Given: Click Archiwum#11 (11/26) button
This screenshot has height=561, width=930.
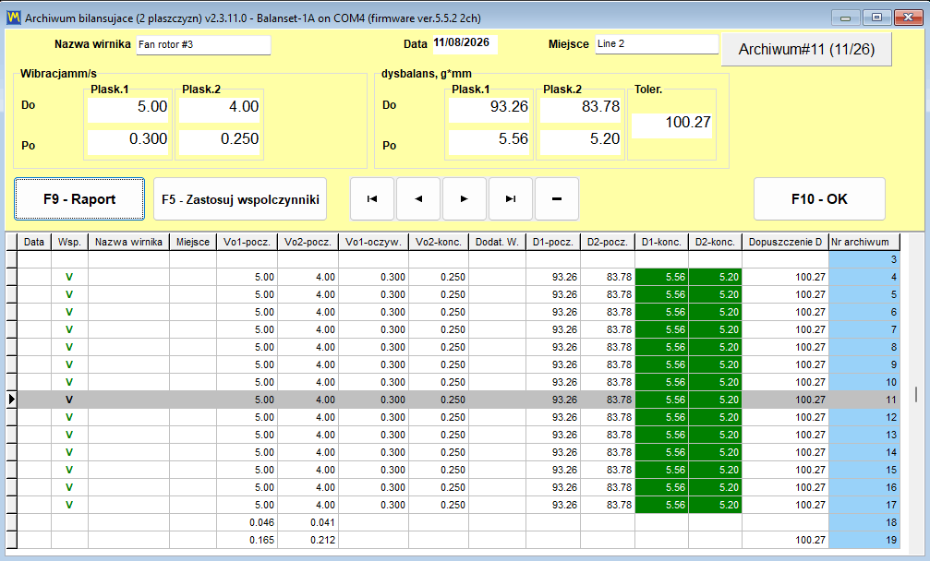Looking at the screenshot, I should (x=806, y=49).
